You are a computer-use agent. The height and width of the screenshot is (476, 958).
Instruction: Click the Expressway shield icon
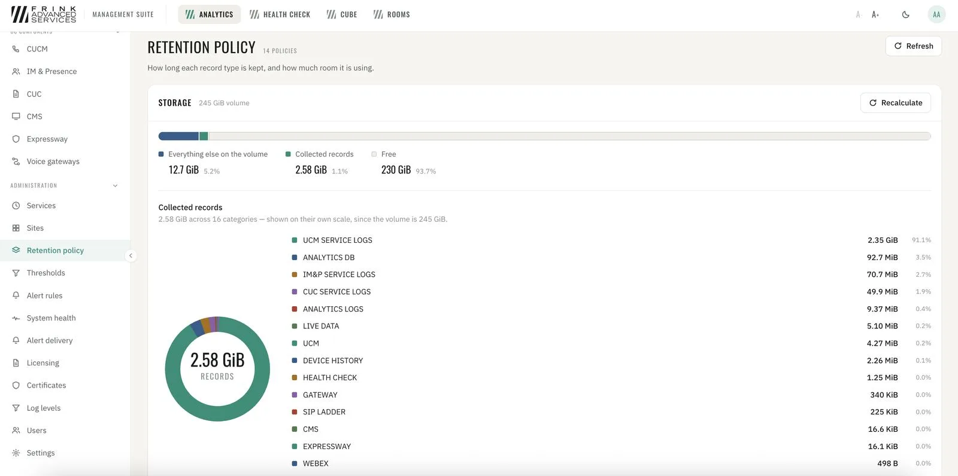tap(16, 139)
